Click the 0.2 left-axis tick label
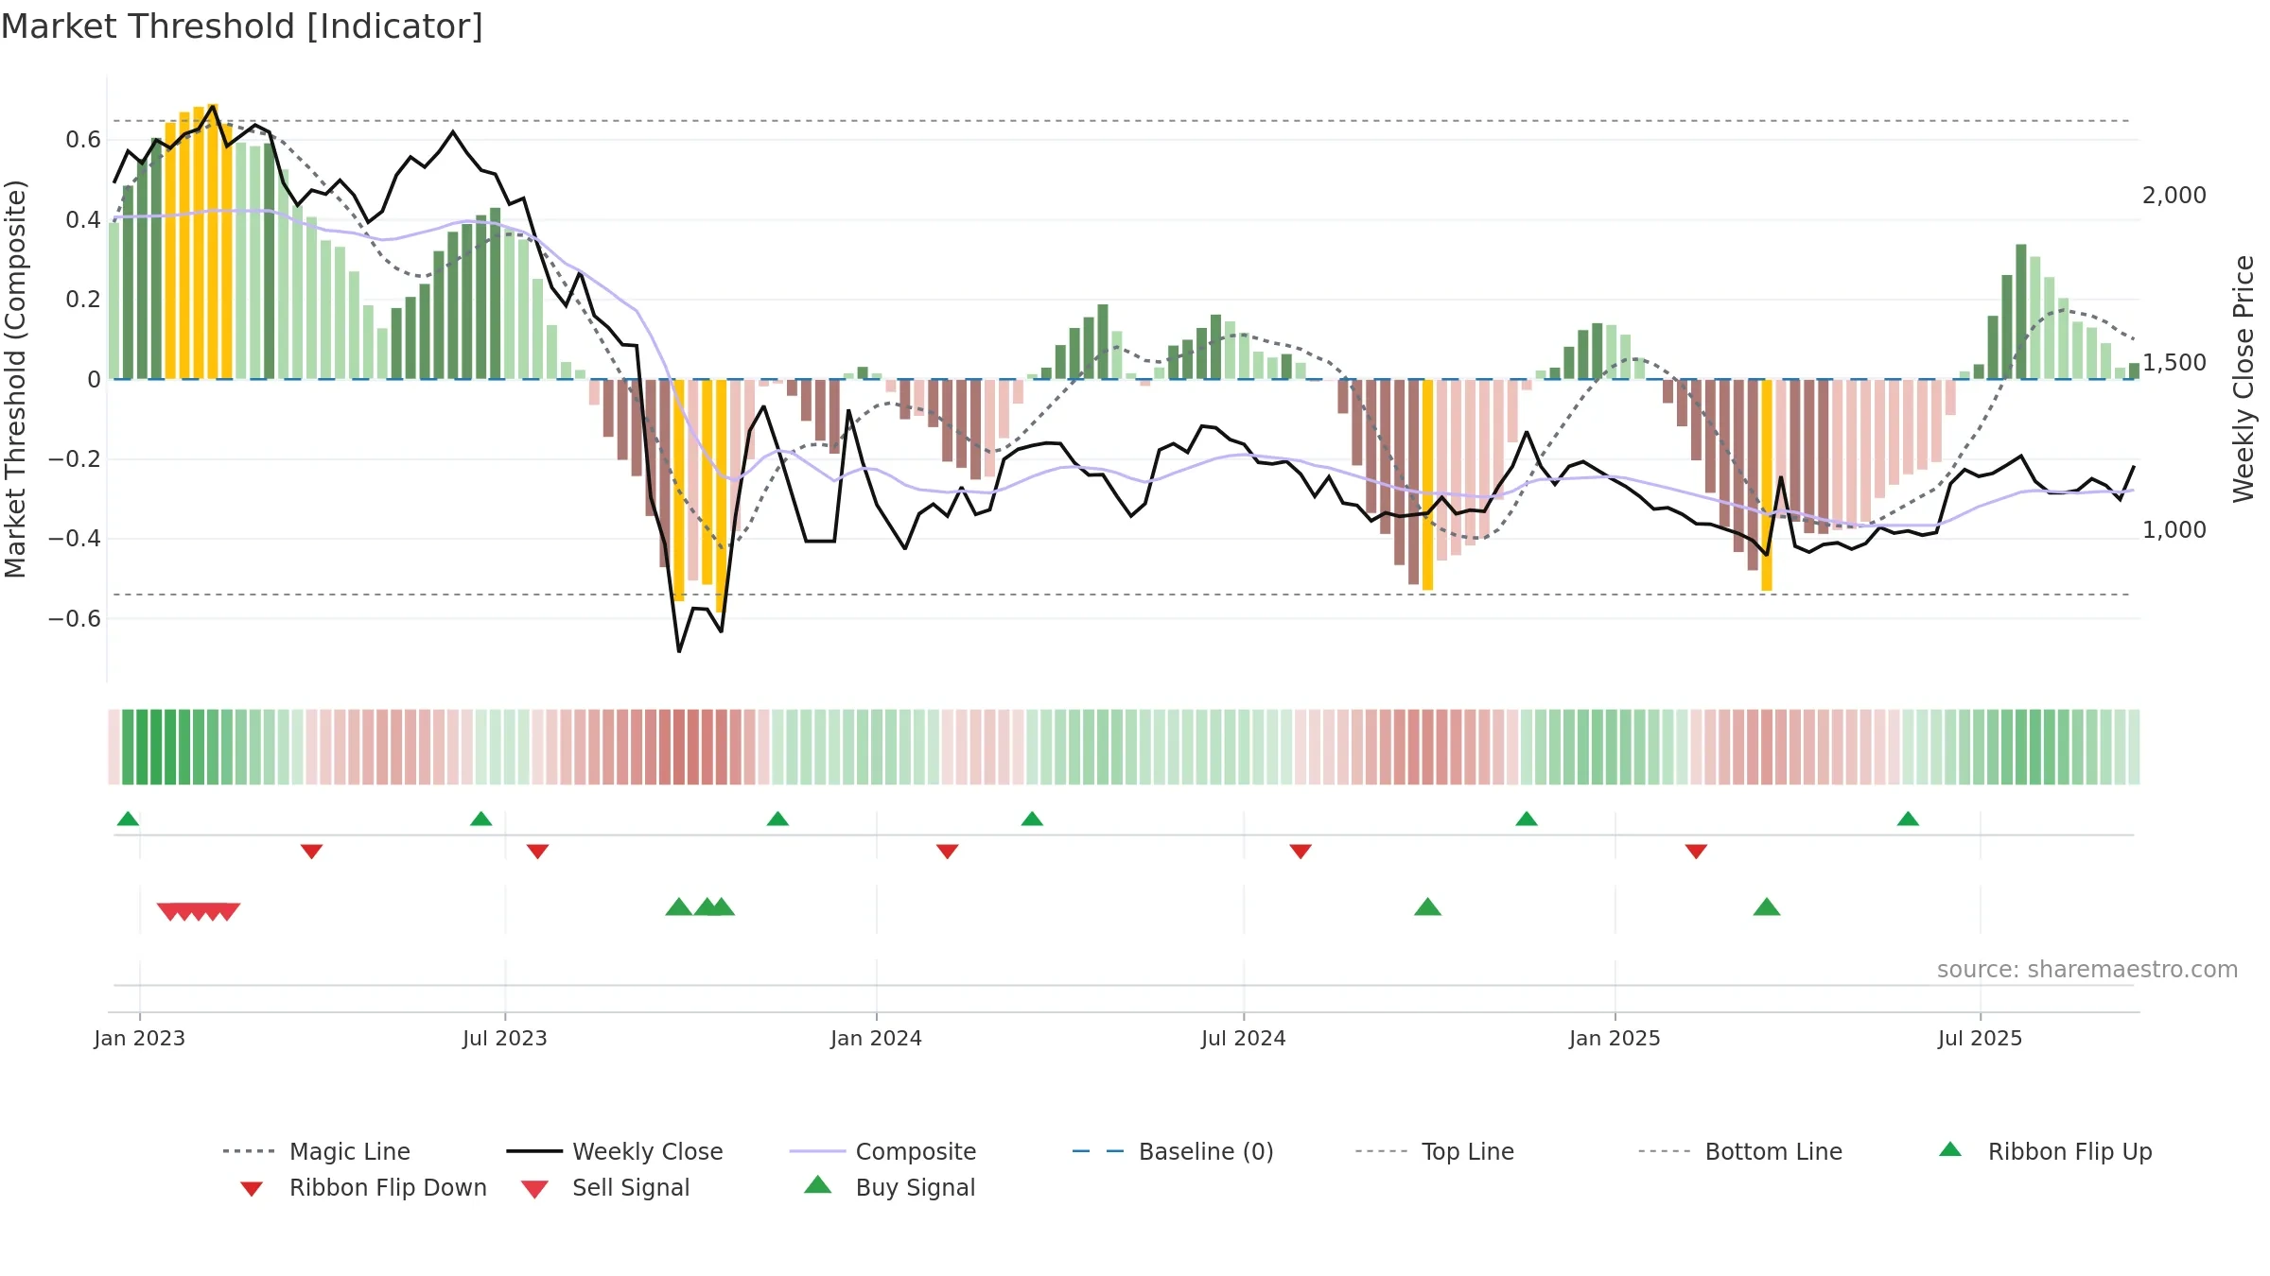Viewport: 2270px width, 1276px height. pos(83,300)
